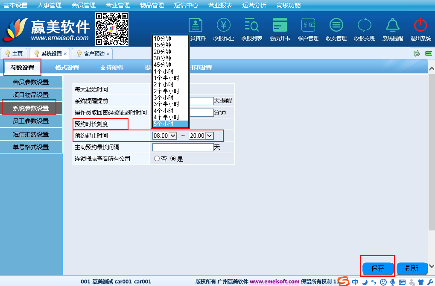Image resolution: width=435 pixels, height=286 pixels.
Task: Open the 营业报表 menu
Action: coord(220,5)
